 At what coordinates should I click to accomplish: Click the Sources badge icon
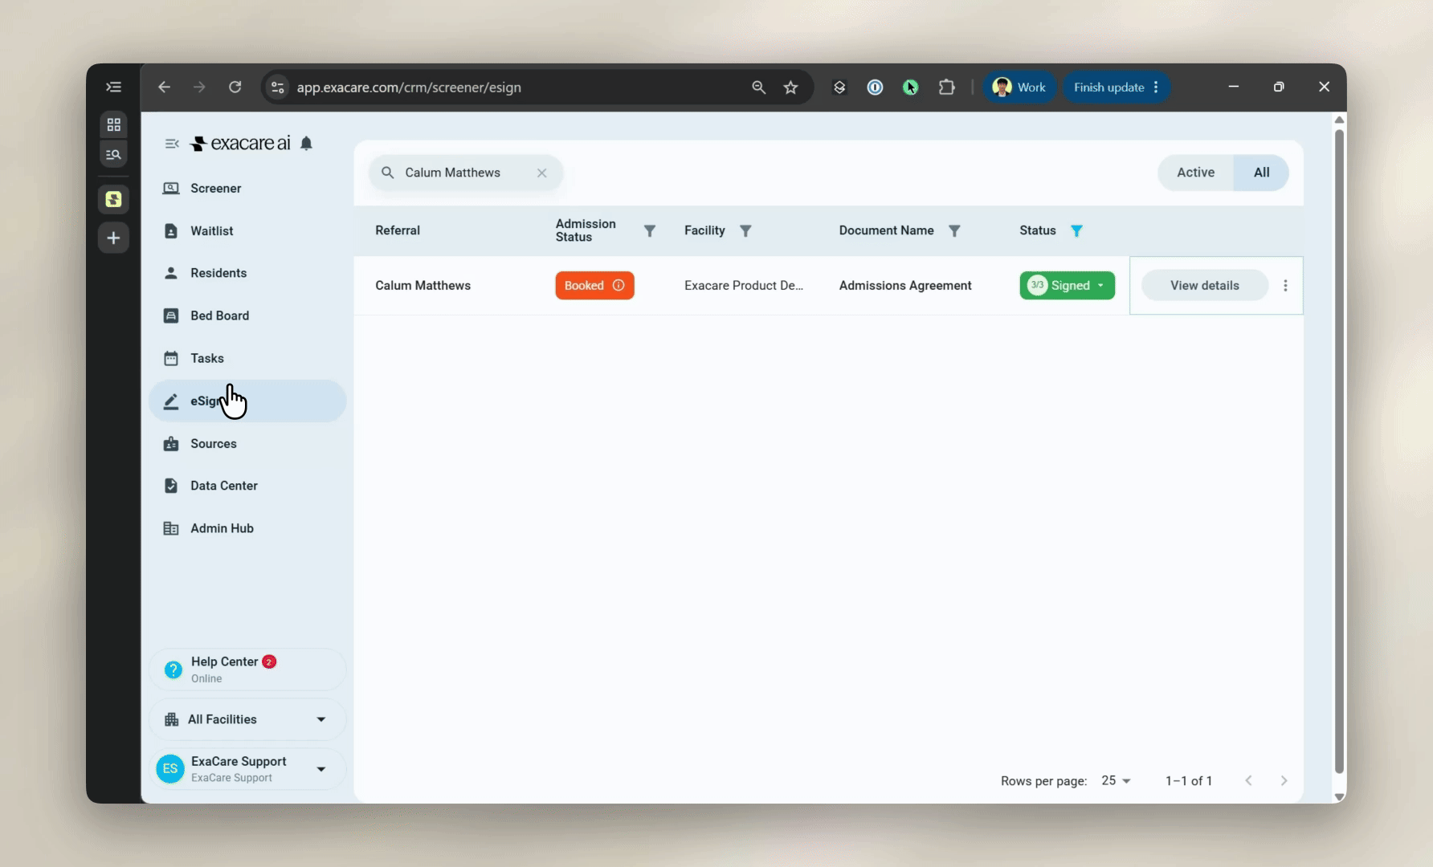(171, 443)
